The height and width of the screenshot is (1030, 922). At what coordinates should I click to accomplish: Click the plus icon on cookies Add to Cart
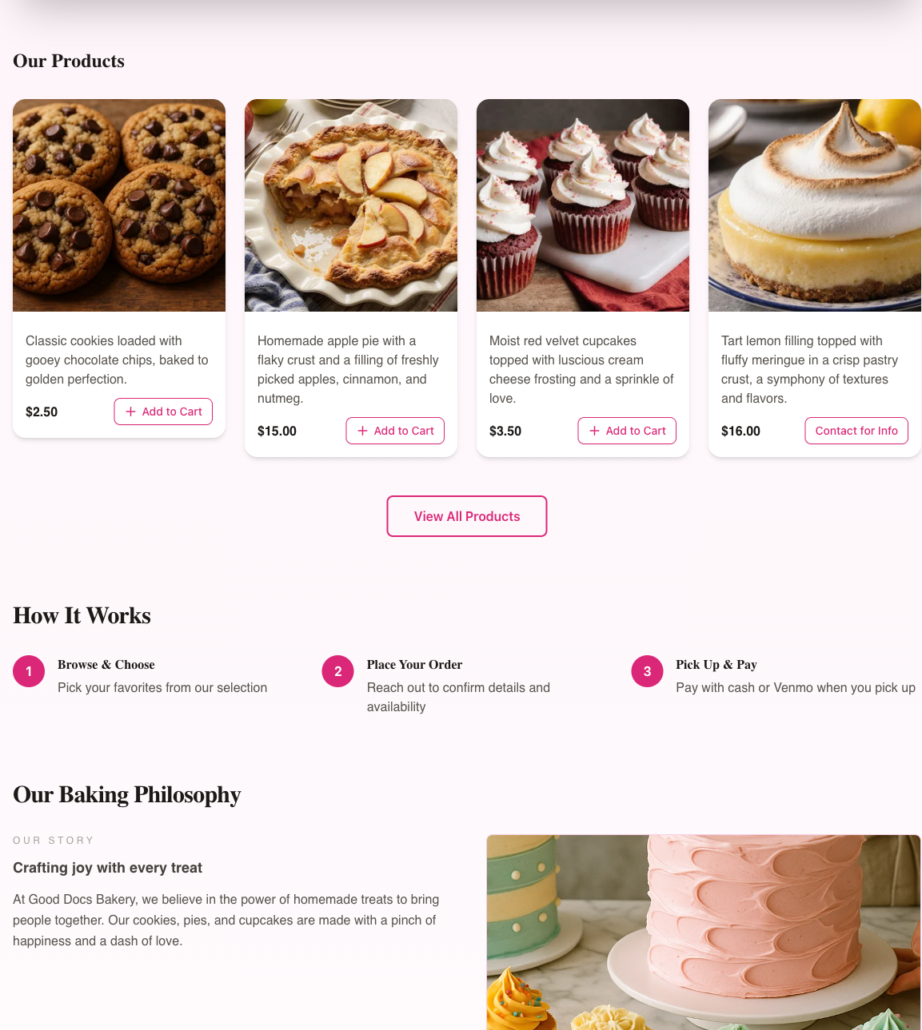(131, 412)
